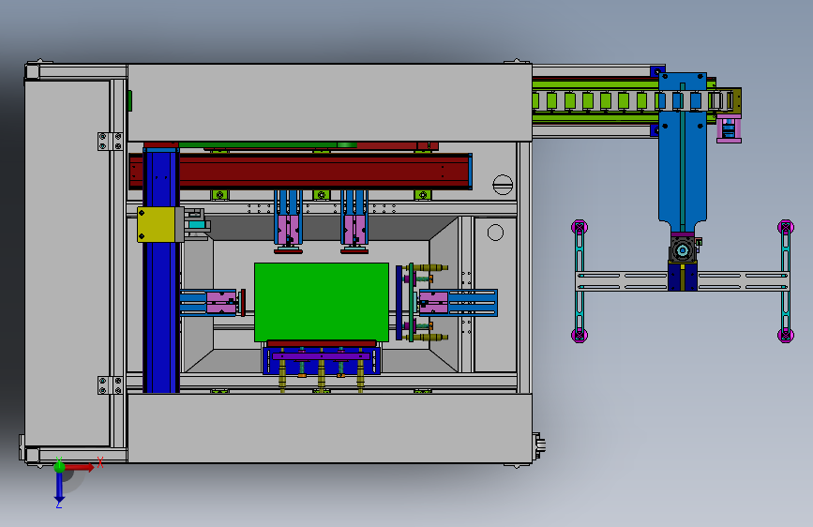The image size is (813, 527).
Task: Pick the top-left magenta suction cup
Action: click(580, 227)
